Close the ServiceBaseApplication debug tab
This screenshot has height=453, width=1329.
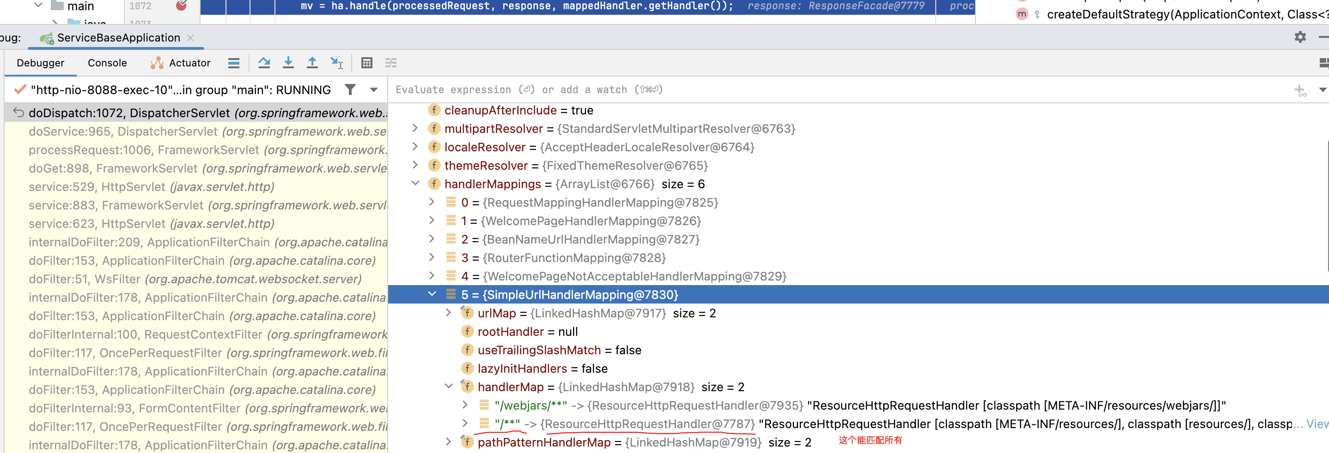pyautogui.click(x=190, y=37)
